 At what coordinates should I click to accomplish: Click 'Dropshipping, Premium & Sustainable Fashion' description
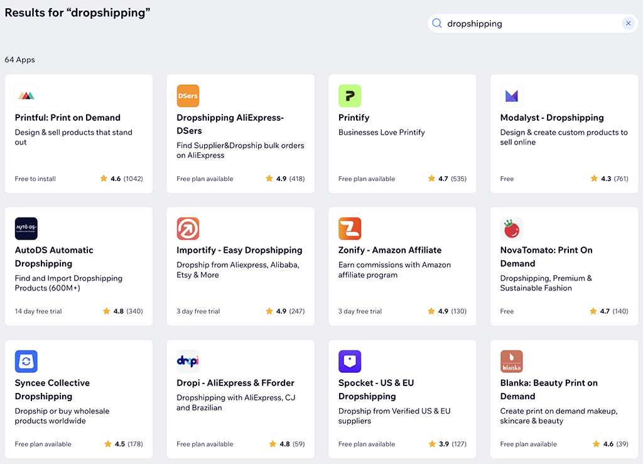(x=546, y=283)
